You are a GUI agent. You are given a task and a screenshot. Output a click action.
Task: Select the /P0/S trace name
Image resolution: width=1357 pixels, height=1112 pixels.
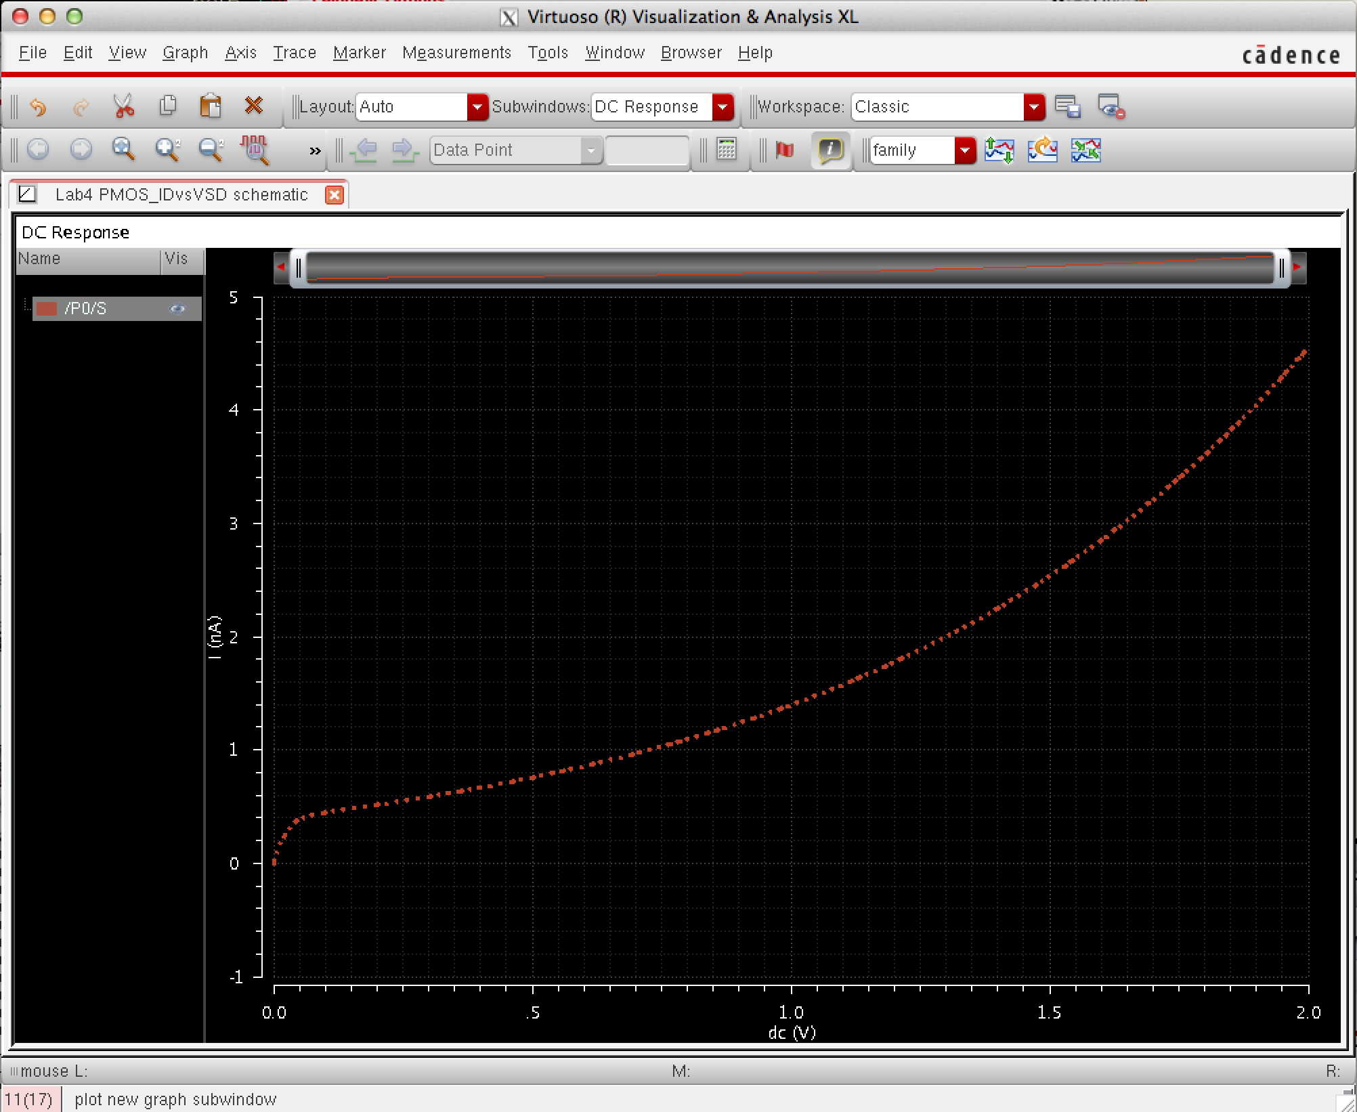coord(85,309)
